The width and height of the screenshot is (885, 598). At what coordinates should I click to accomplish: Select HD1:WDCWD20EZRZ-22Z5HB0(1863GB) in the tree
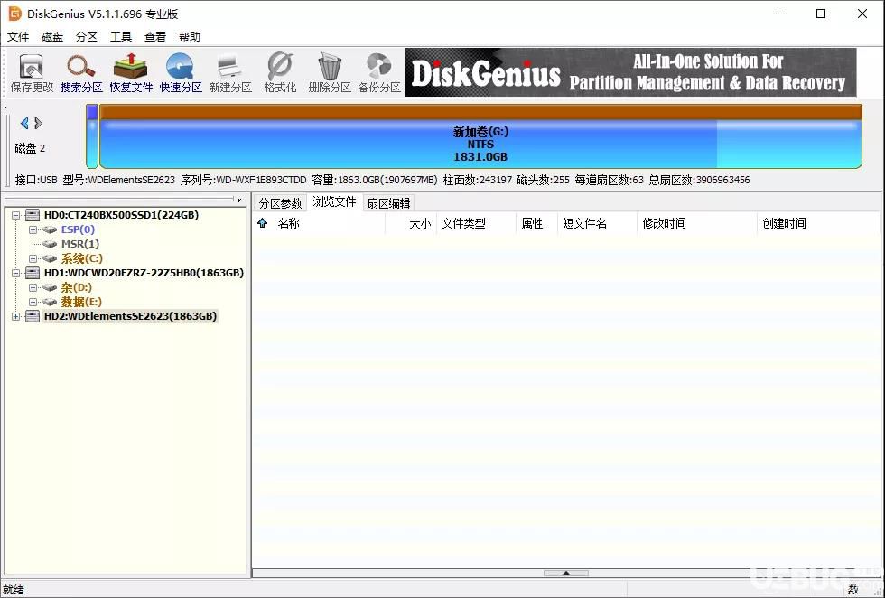pos(144,274)
